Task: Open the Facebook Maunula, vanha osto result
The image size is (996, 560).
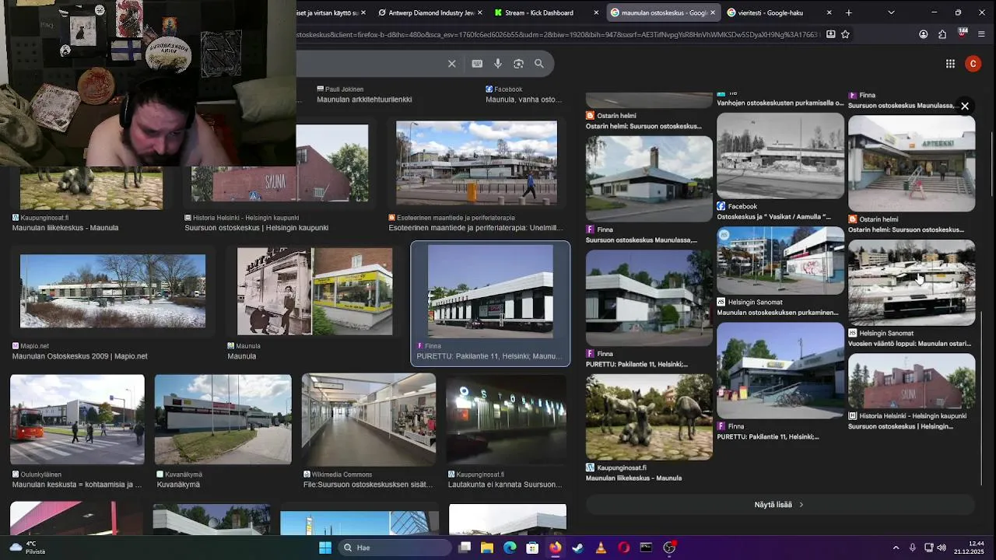Action: [524, 100]
